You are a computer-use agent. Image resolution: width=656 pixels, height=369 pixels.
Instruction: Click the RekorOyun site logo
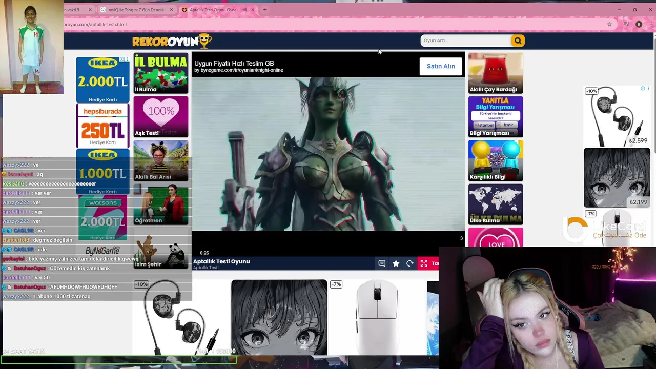tap(172, 41)
